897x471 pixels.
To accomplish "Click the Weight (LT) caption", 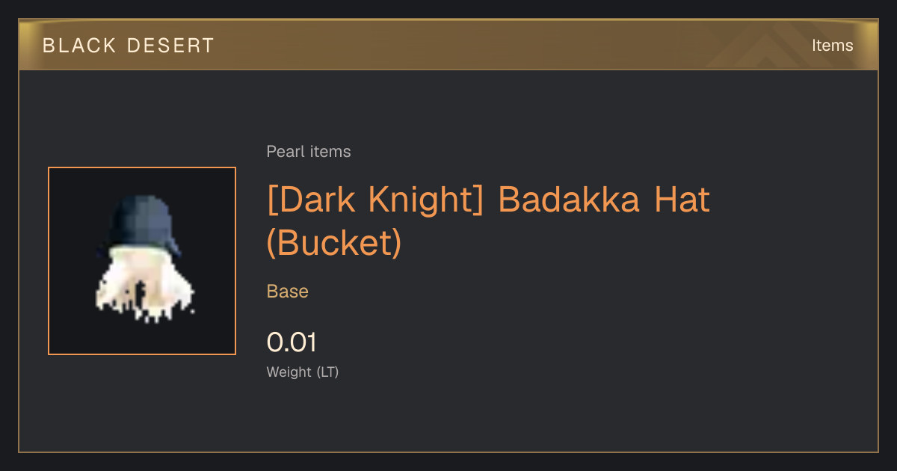I will [303, 372].
